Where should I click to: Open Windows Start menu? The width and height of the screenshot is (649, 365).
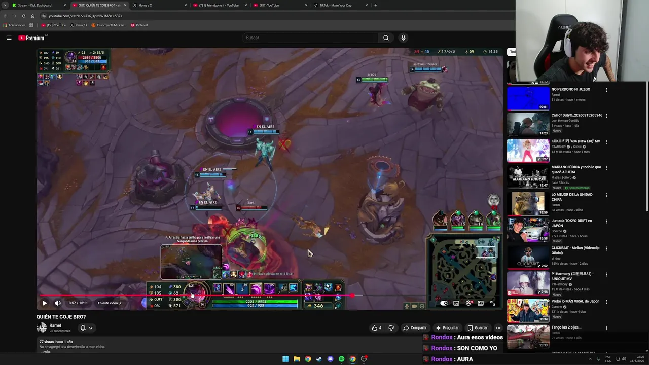coord(285,359)
